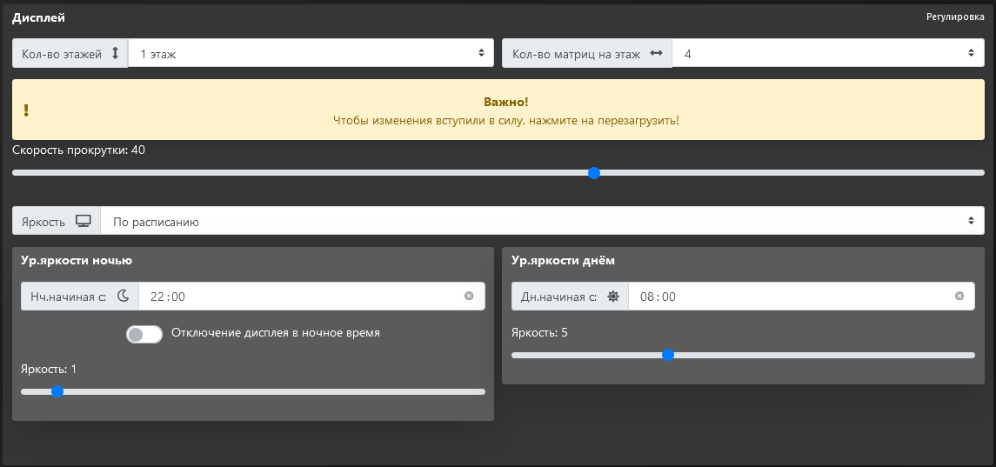Click the day Яркость slider handle
This screenshot has height=467, width=996.
[x=668, y=355]
